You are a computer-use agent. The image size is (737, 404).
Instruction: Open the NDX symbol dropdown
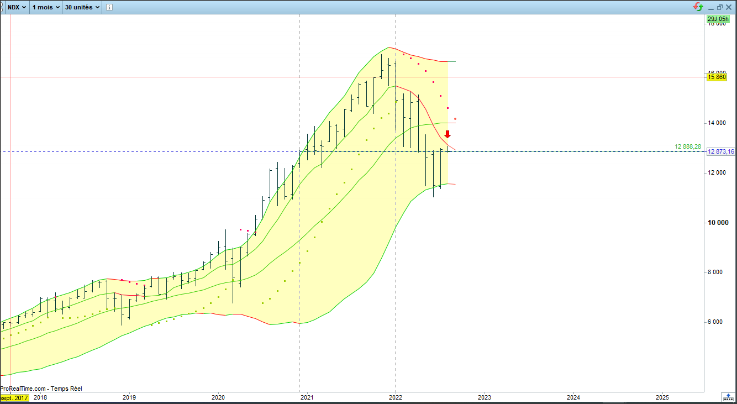click(16, 7)
